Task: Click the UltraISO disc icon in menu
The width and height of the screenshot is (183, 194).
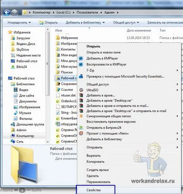Action: [81, 90]
